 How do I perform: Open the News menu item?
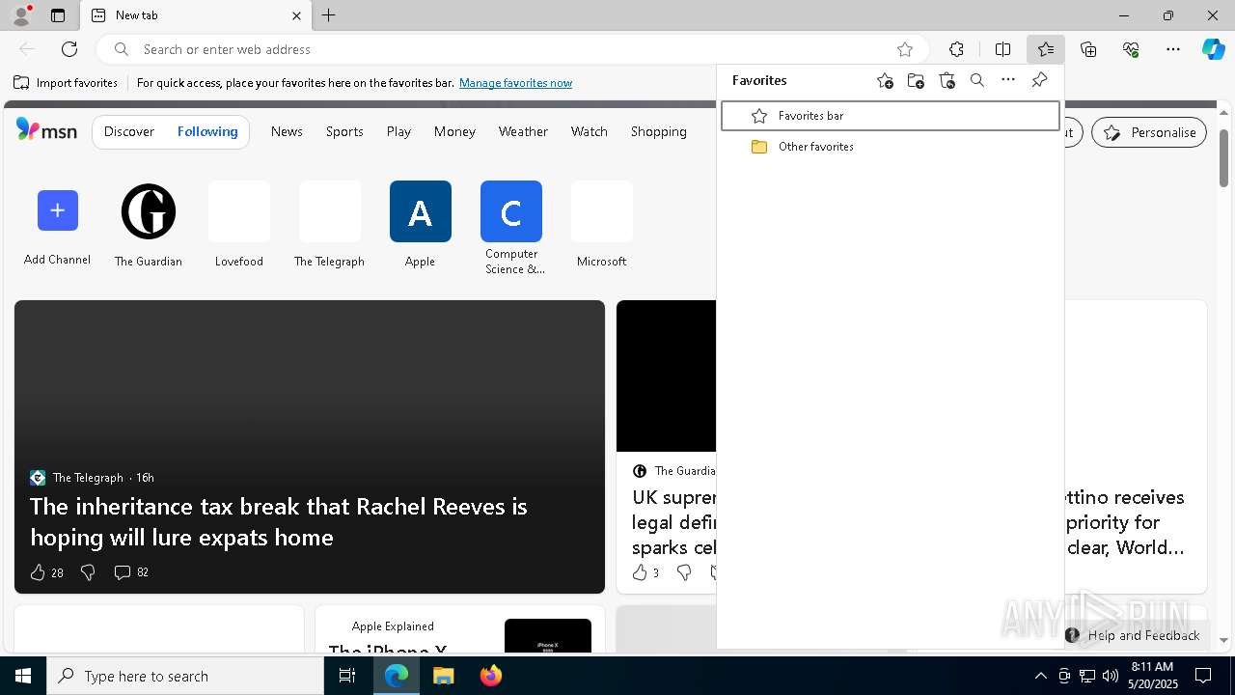[x=287, y=131]
